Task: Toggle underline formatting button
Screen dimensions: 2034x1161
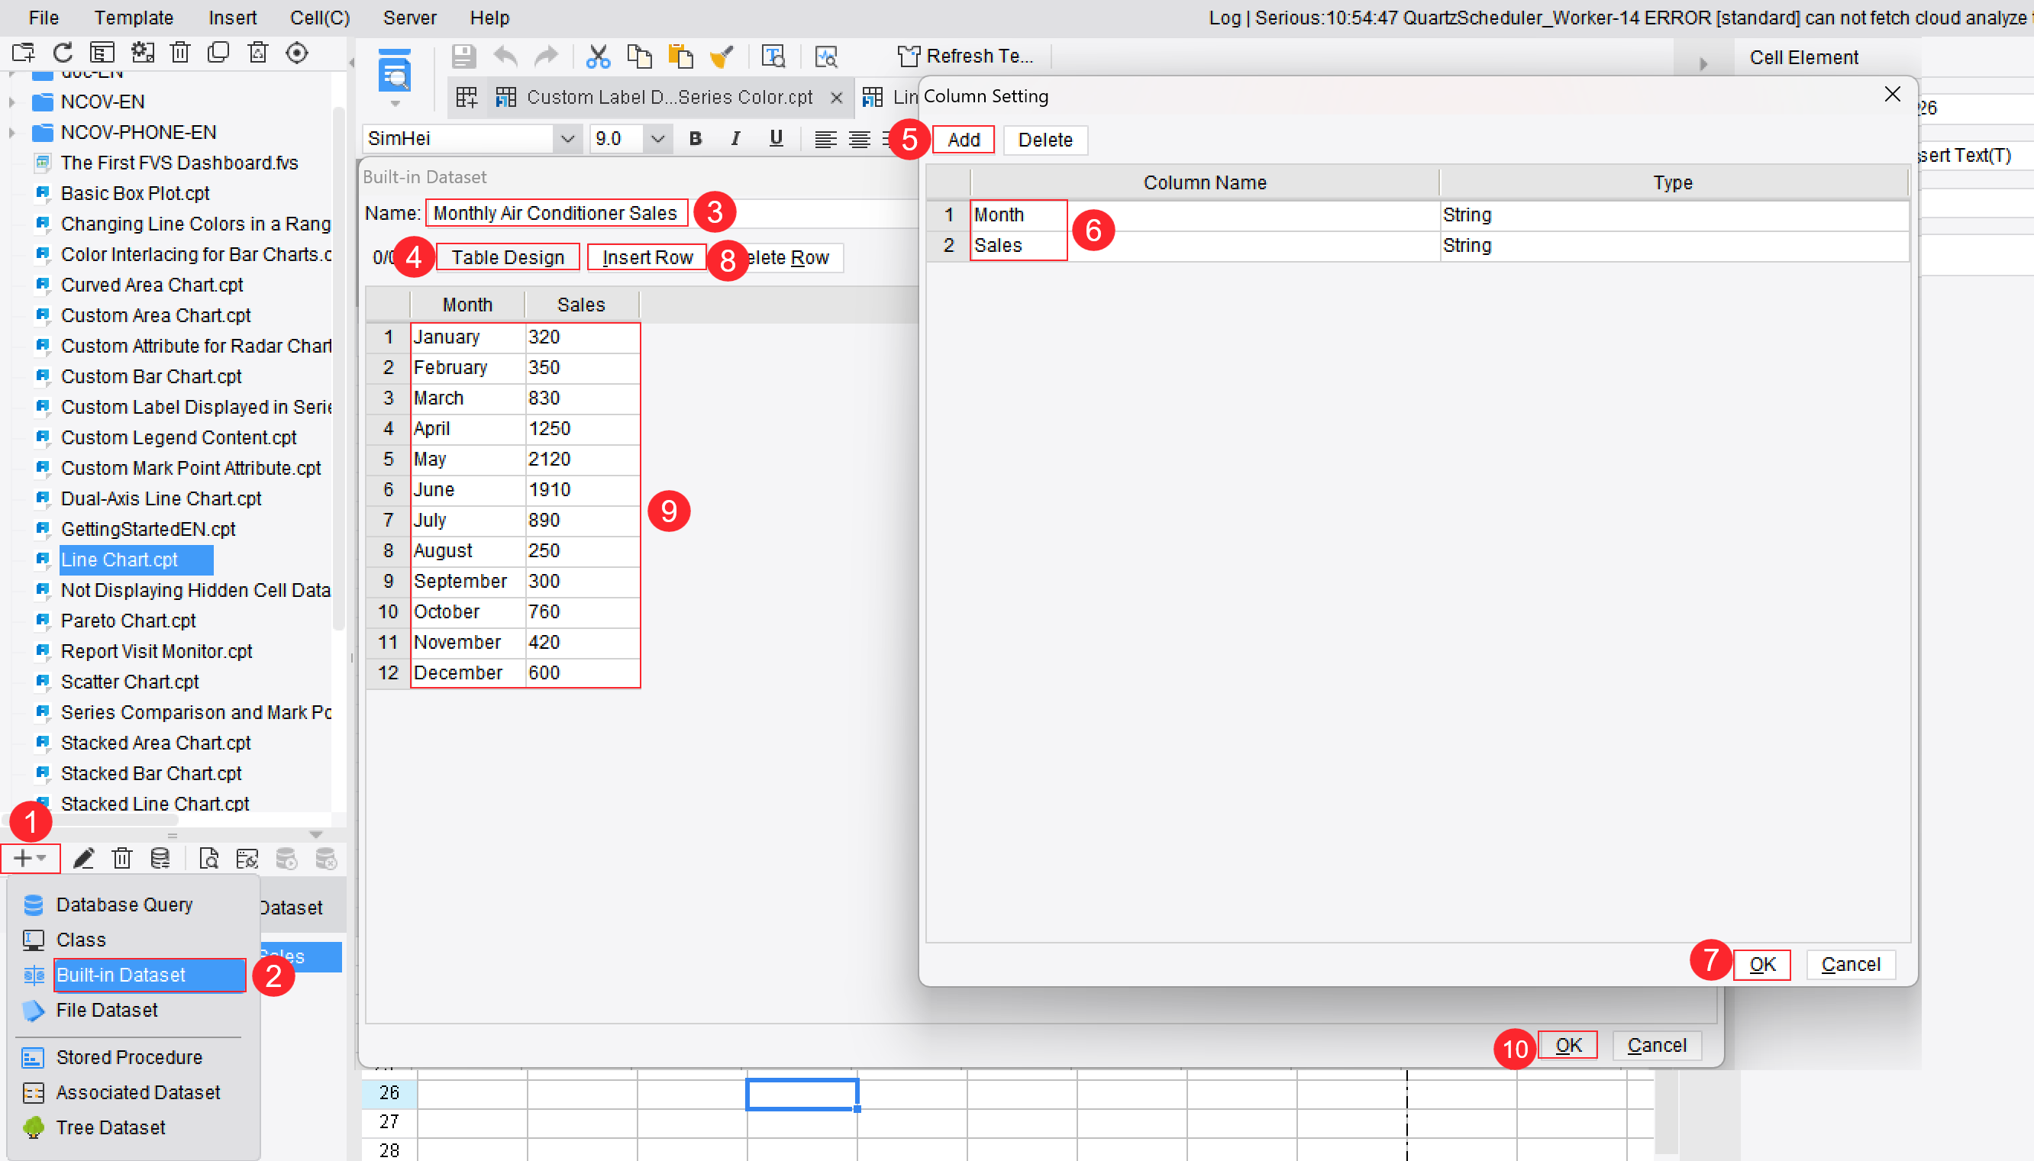Action: pos(776,139)
